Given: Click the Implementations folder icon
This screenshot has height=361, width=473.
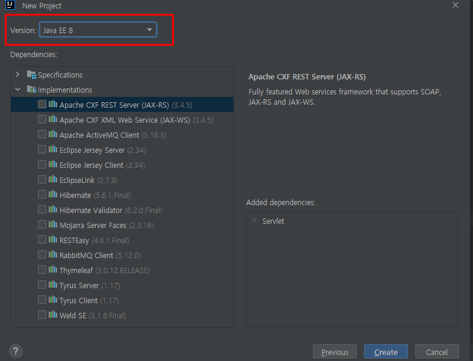Looking at the screenshot, I should (31, 89).
